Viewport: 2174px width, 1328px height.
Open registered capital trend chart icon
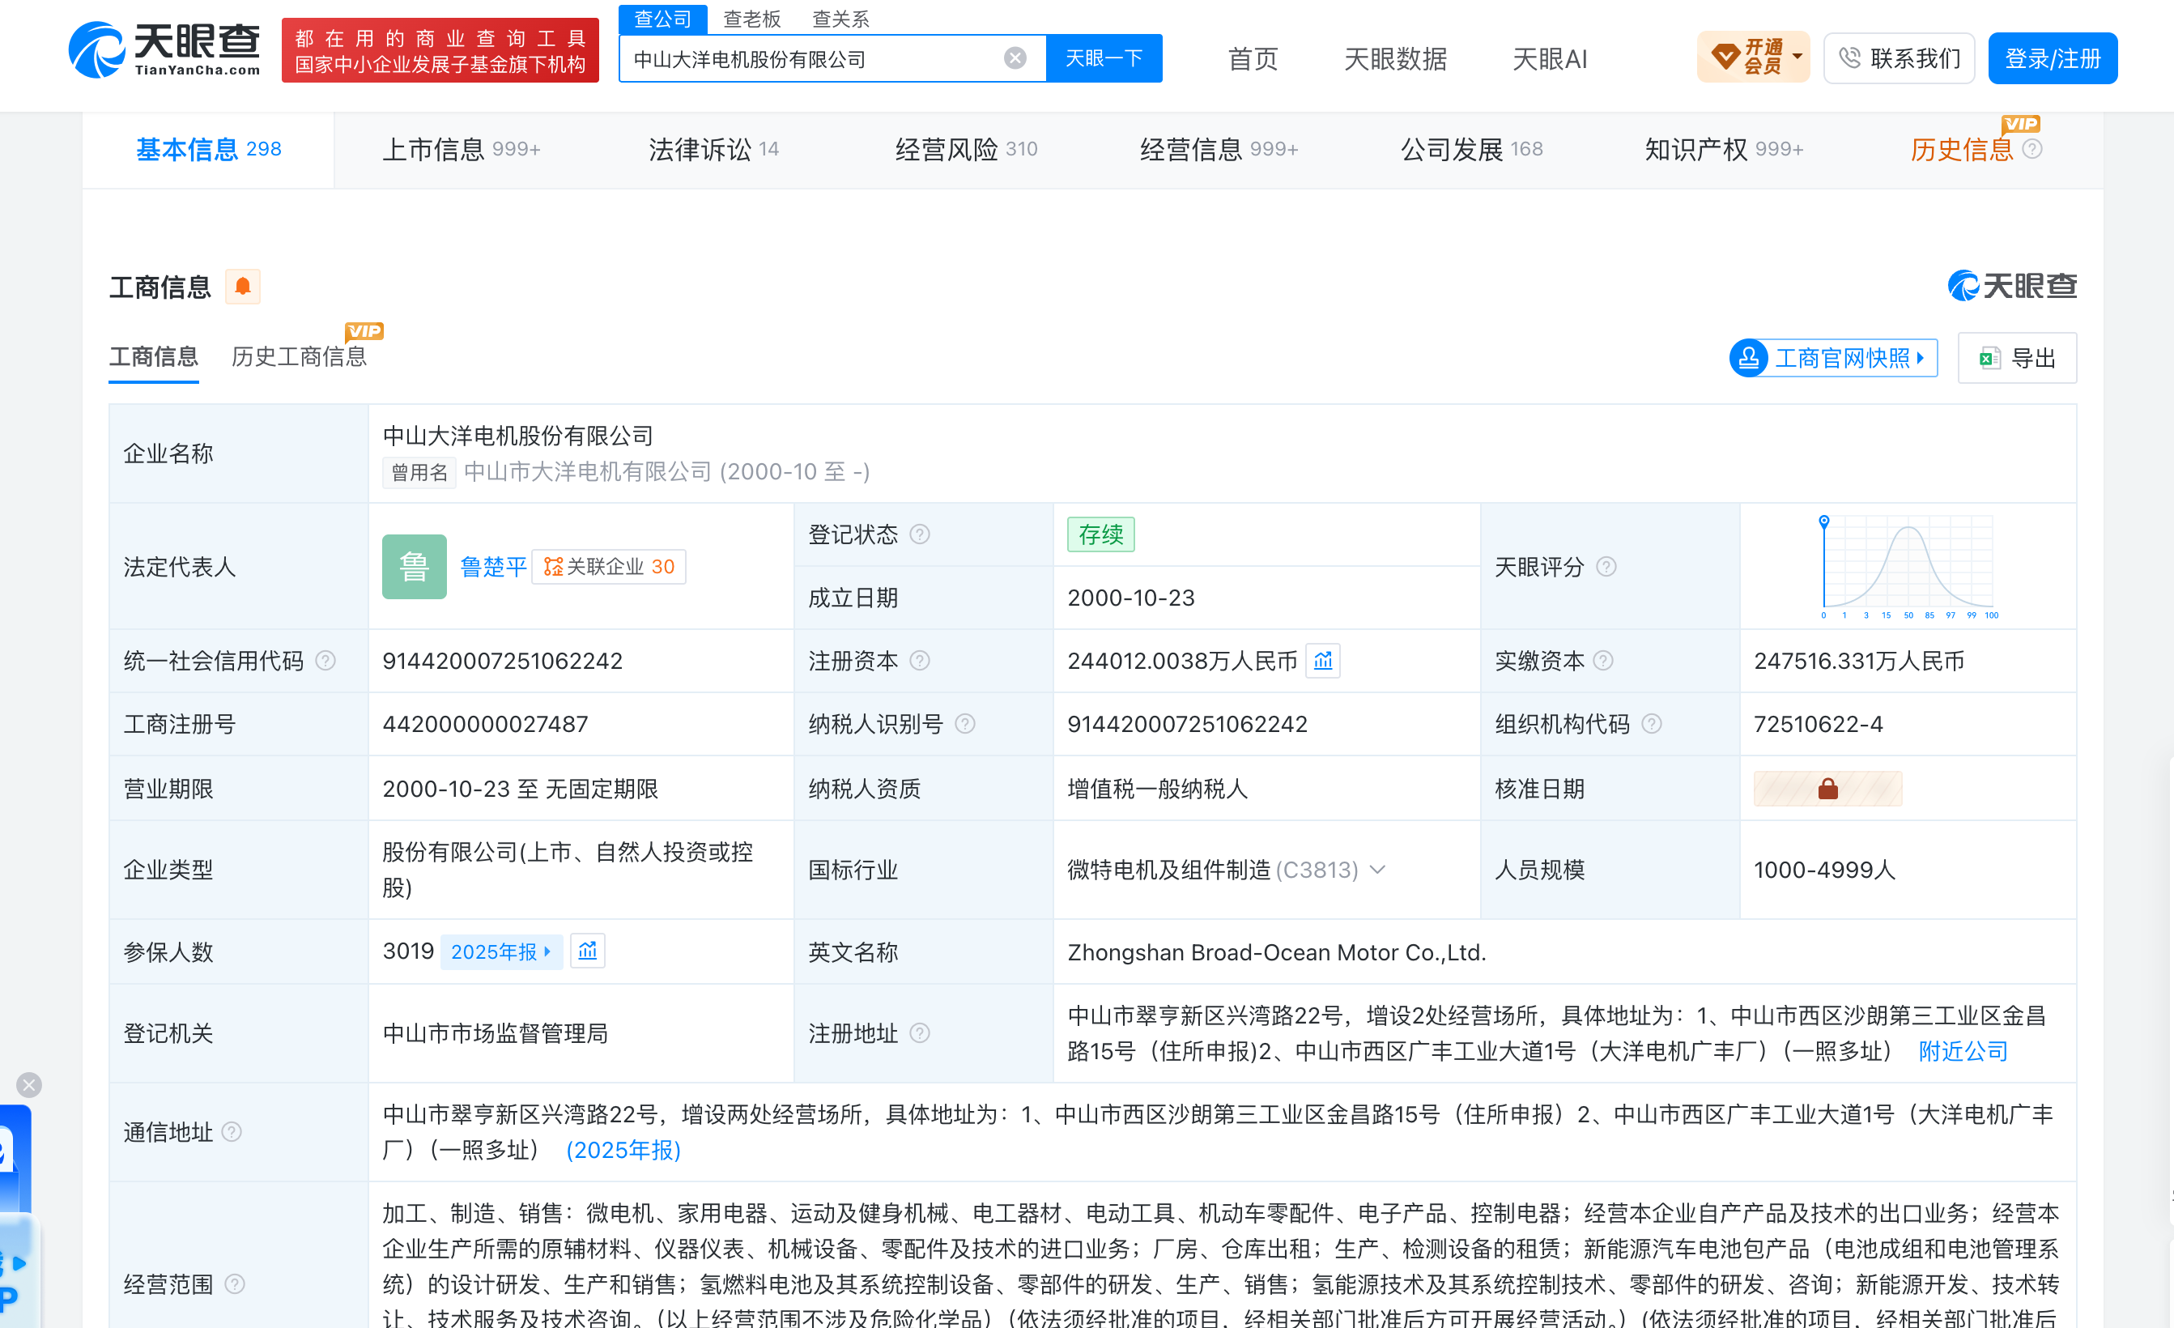[x=1322, y=661]
